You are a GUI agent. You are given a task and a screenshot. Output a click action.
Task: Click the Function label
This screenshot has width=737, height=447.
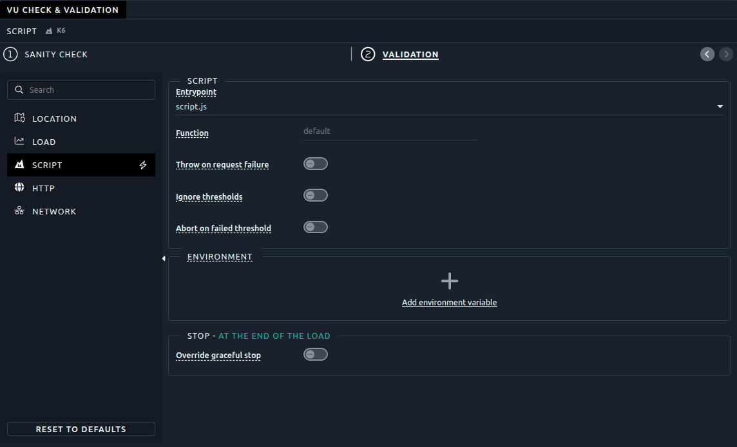coord(192,133)
